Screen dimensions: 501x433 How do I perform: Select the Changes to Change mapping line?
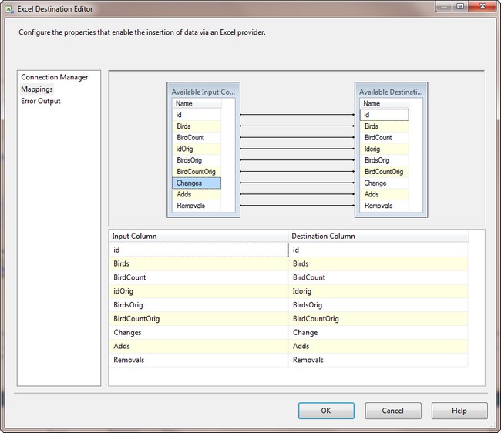[298, 183]
